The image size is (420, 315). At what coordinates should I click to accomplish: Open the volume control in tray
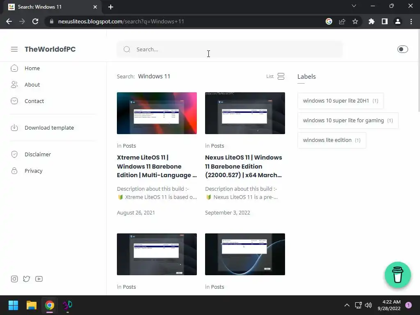tap(369, 305)
